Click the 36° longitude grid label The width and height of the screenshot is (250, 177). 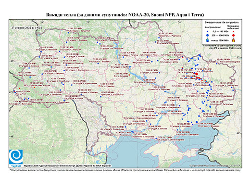pos(180,22)
